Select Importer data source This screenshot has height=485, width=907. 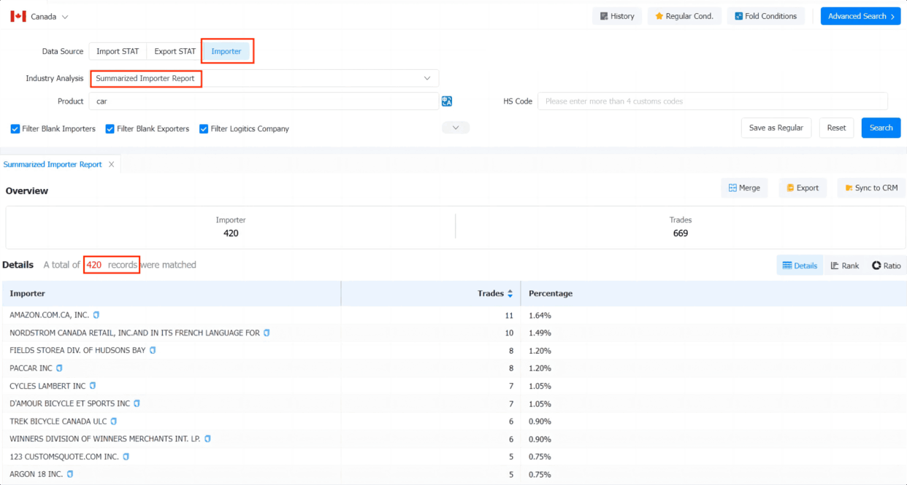(226, 51)
